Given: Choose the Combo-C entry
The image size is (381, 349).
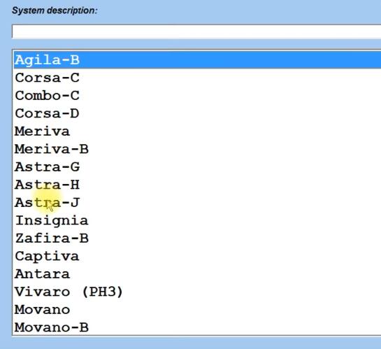Looking at the screenshot, I should coord(47,96).
